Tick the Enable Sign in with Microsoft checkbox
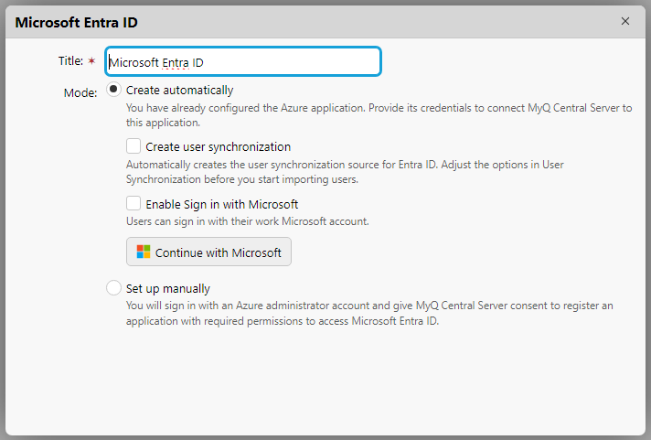Image resolution: width=651 pixels, height=440 pixels. [133, 204]
